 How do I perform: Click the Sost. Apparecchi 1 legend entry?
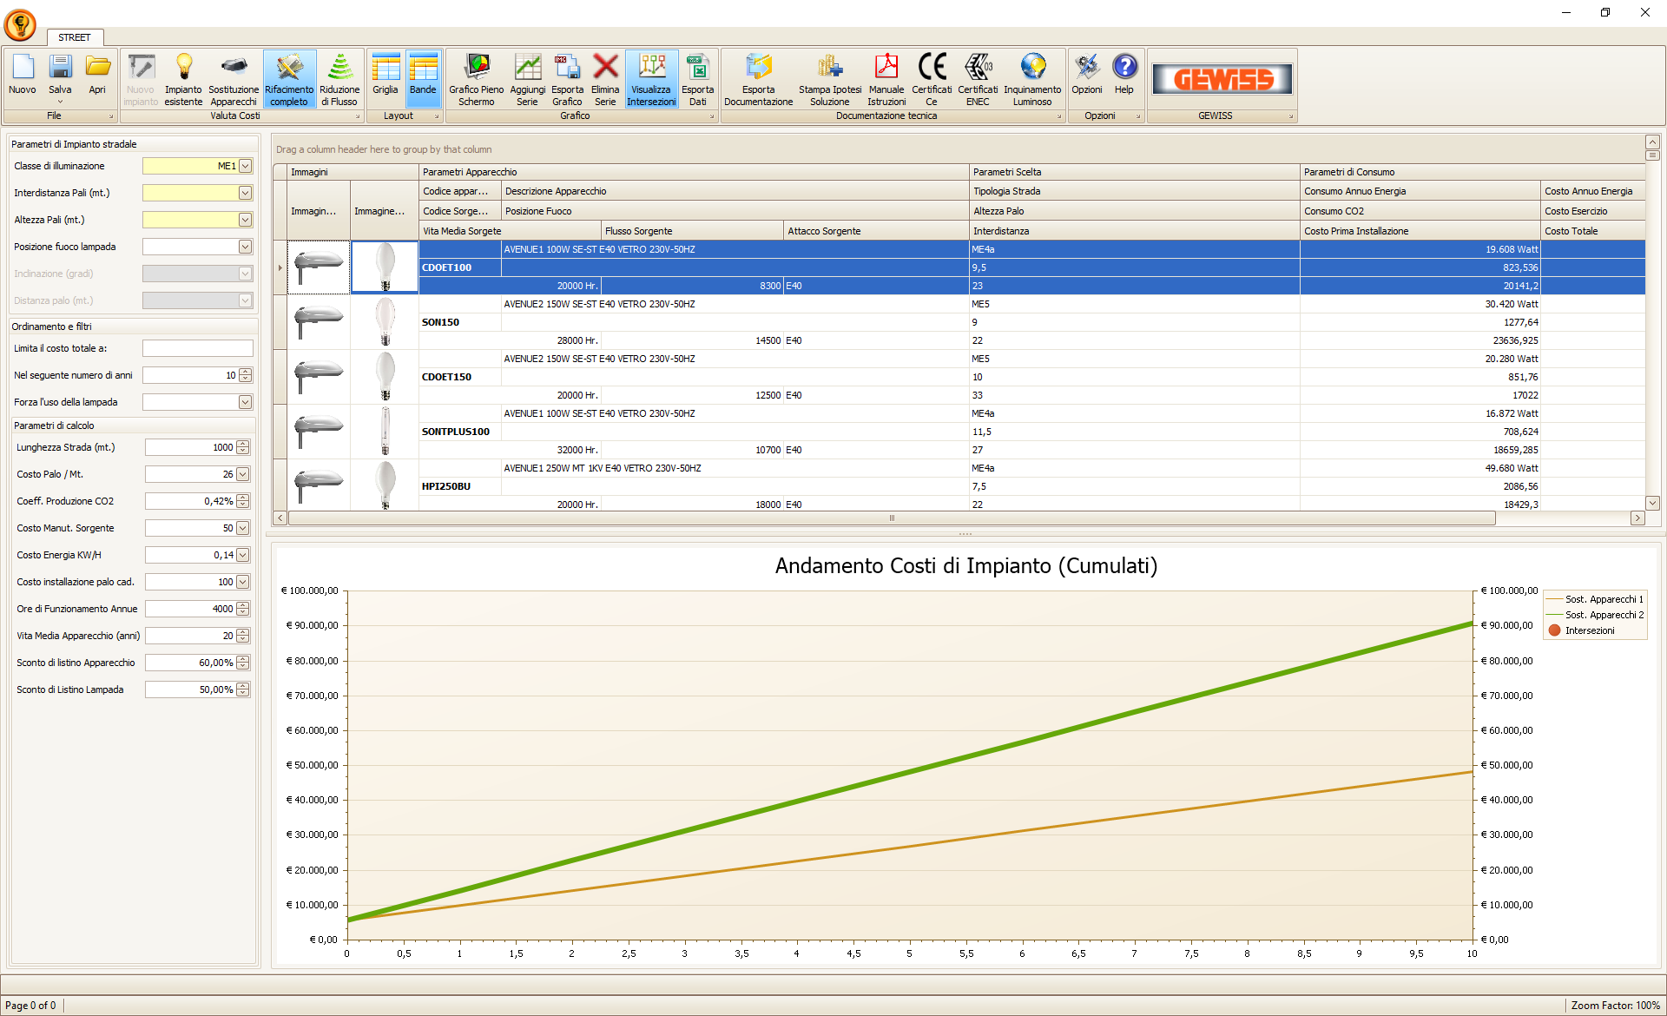[x=1595, y=599]
